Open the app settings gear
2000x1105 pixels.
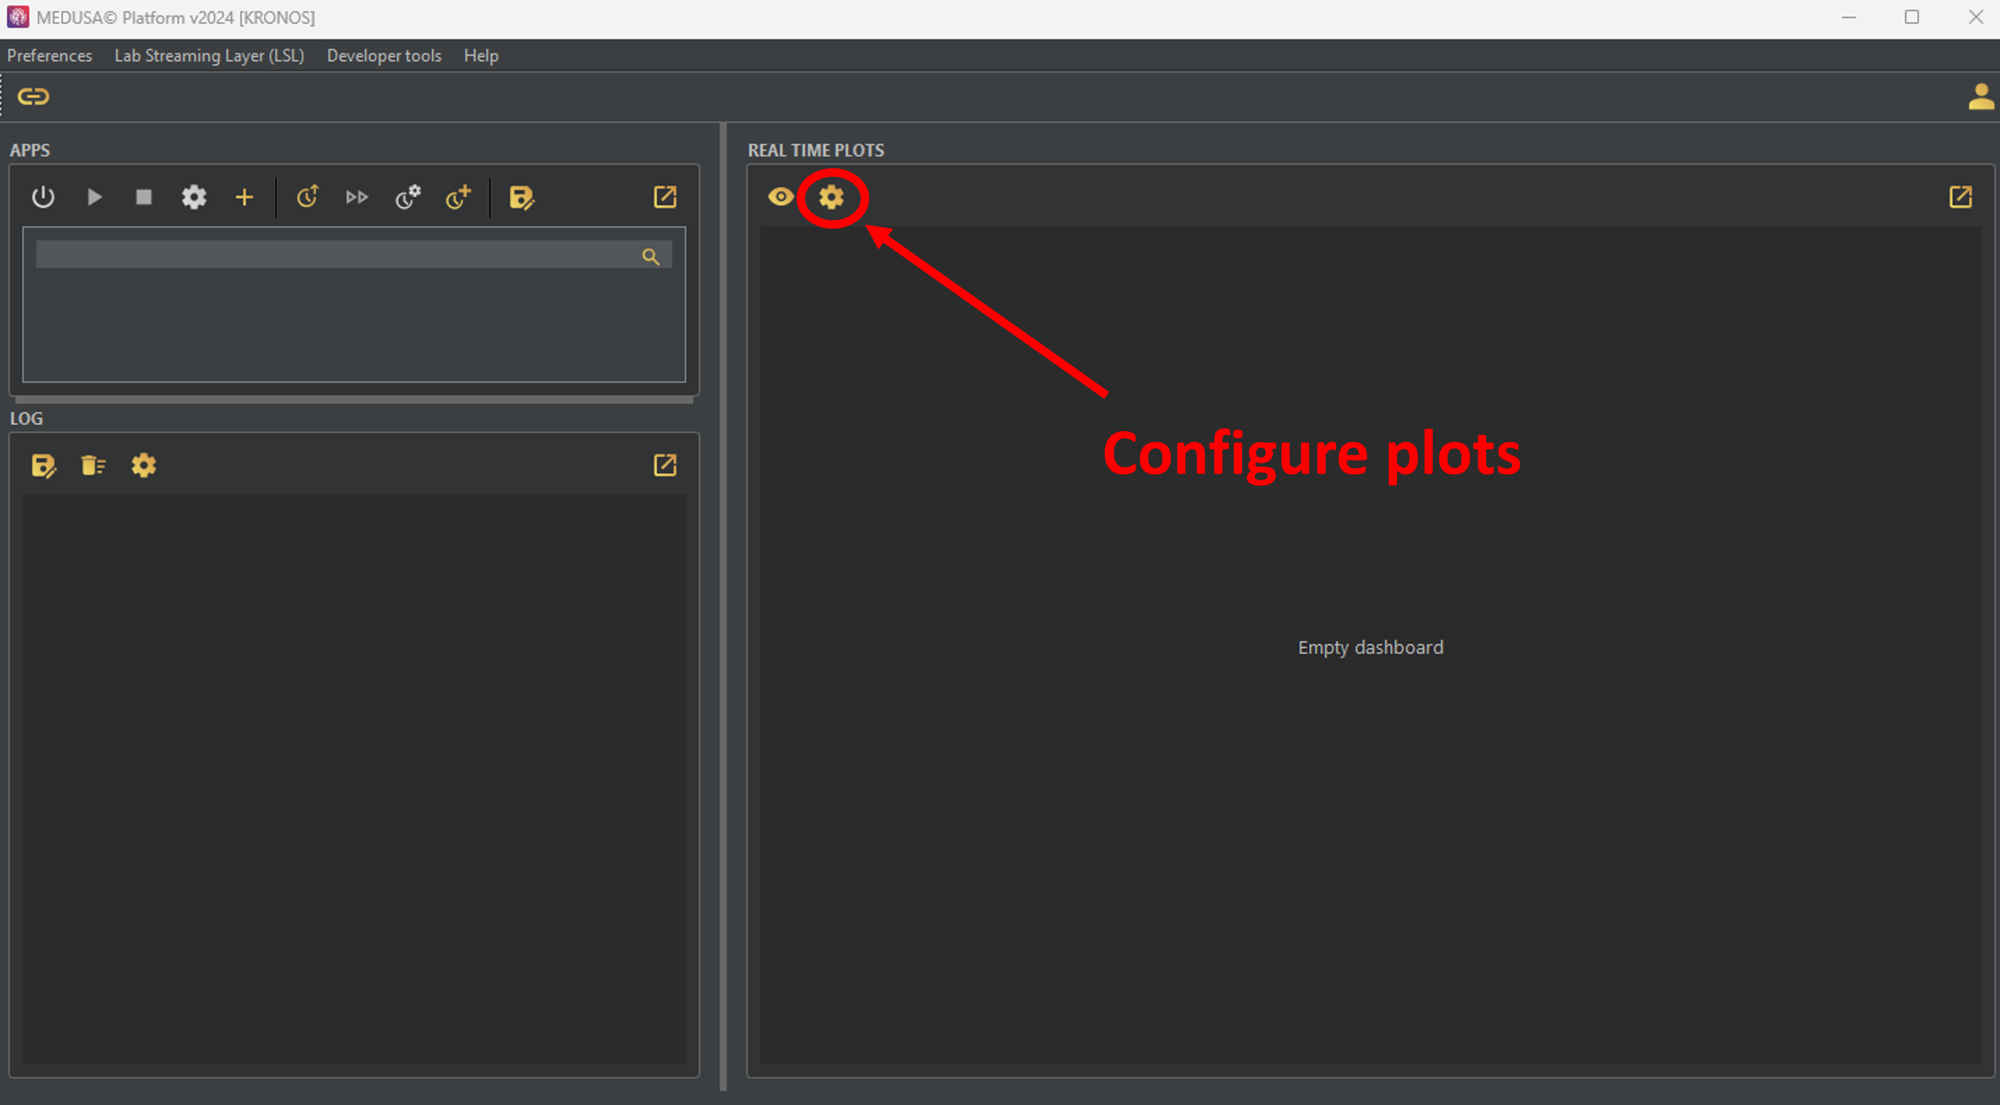coord(194,197)
